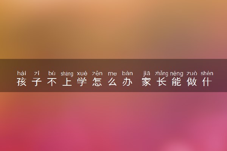Click the pinyin label néng
The height and width of the screenshot is (151, 227).
(177, 74)
